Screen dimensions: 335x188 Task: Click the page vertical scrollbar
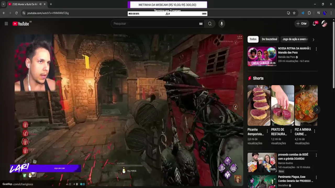pos(333,55)
